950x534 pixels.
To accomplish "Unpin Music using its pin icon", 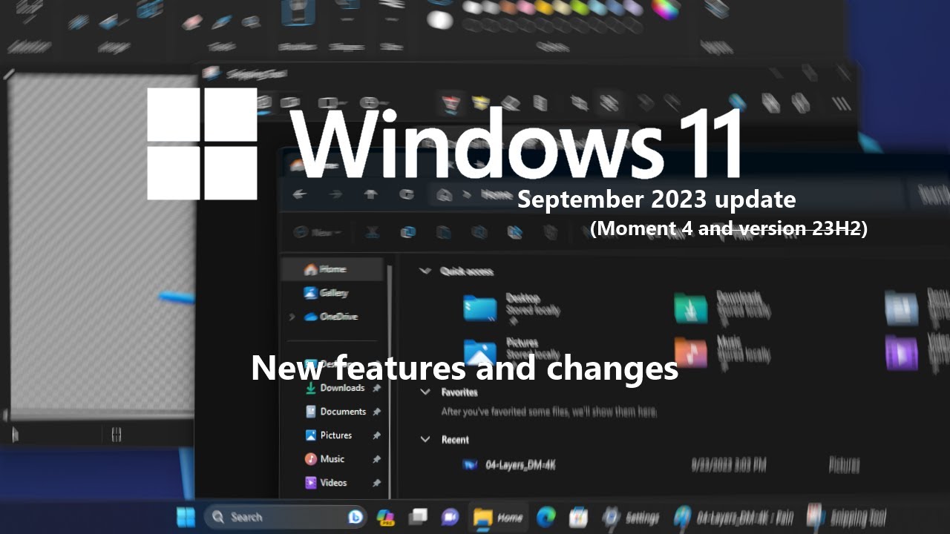I will [376, 459].
